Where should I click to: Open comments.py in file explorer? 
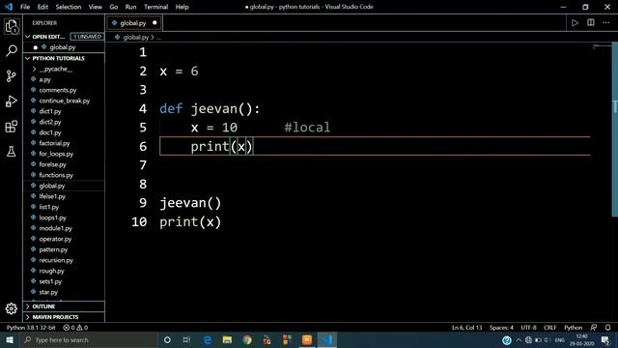click(x=58, y=90)
